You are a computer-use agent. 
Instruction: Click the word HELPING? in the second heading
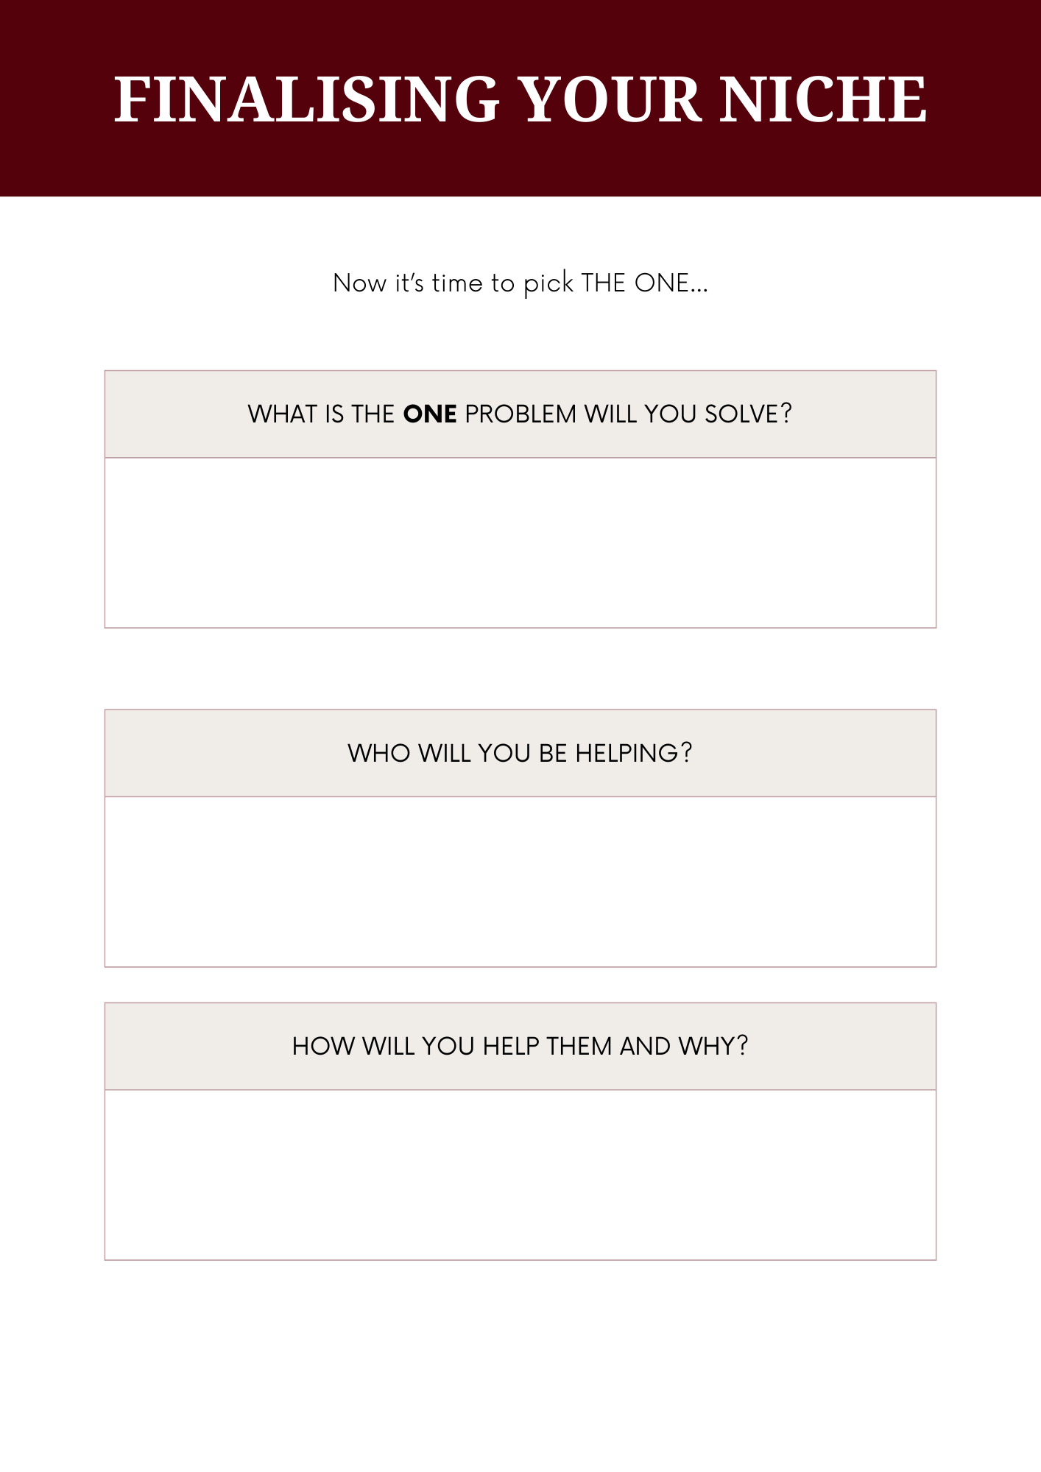click(x=634, y=754)
